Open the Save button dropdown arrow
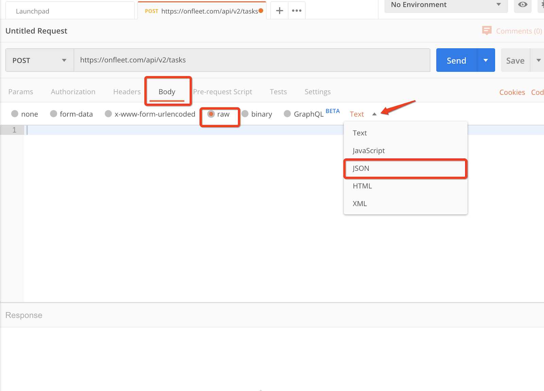Image resolution: width=544 pixels, height=391 pixels. click(538, 60)
